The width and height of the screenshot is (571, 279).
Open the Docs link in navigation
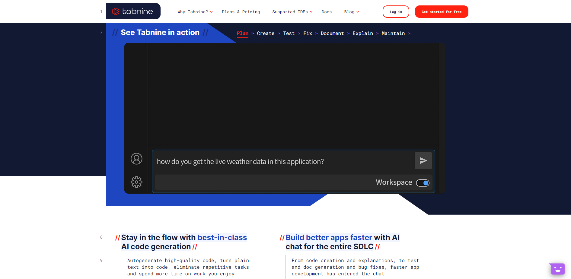point(327,12)
